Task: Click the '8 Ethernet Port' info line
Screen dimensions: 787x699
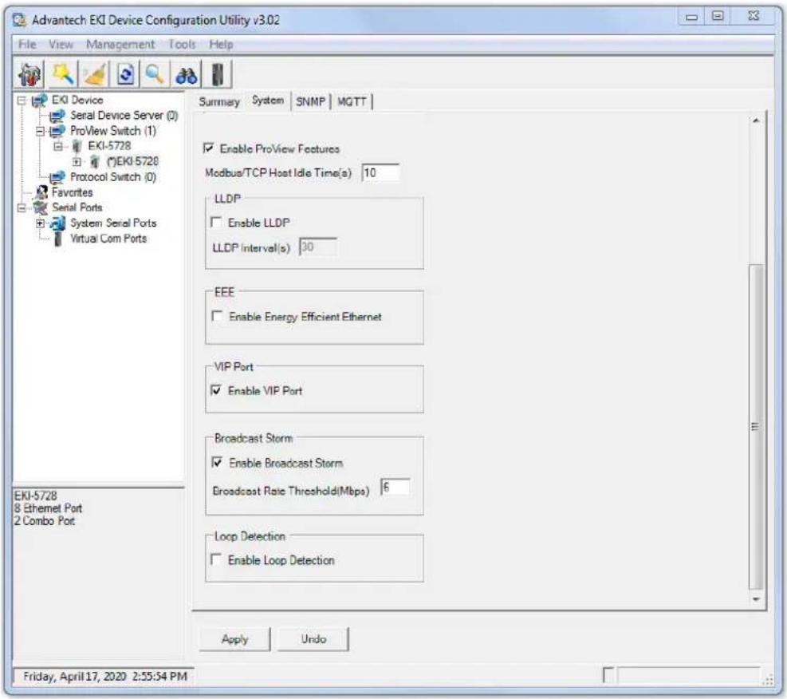Action: pyautogui.click(x=48, y=508)
